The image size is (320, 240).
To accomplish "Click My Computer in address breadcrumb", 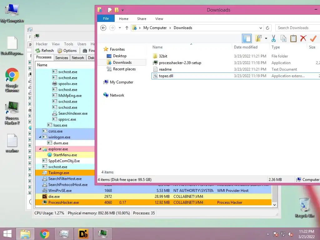I will click(x=155, y=28).
